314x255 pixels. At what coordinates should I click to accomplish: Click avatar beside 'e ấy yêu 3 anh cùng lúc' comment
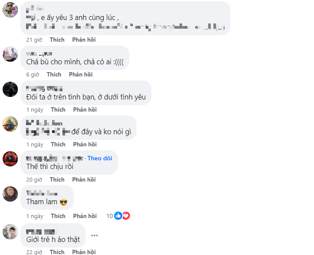(x=10, y=9)
